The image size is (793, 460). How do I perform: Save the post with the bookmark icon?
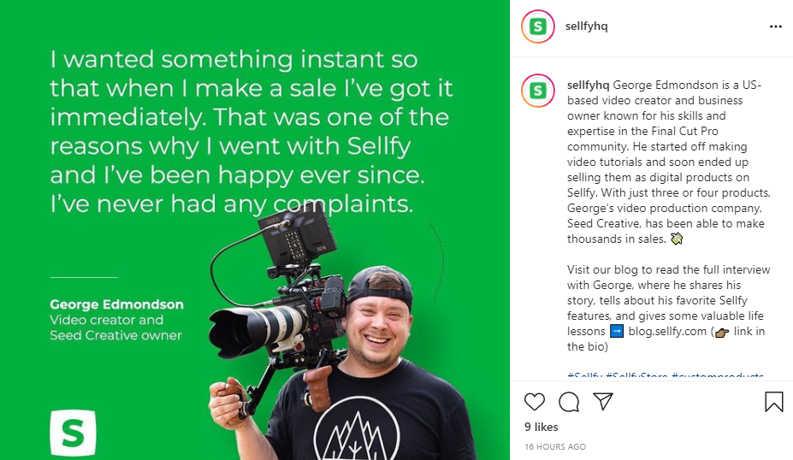coord(773,402)
